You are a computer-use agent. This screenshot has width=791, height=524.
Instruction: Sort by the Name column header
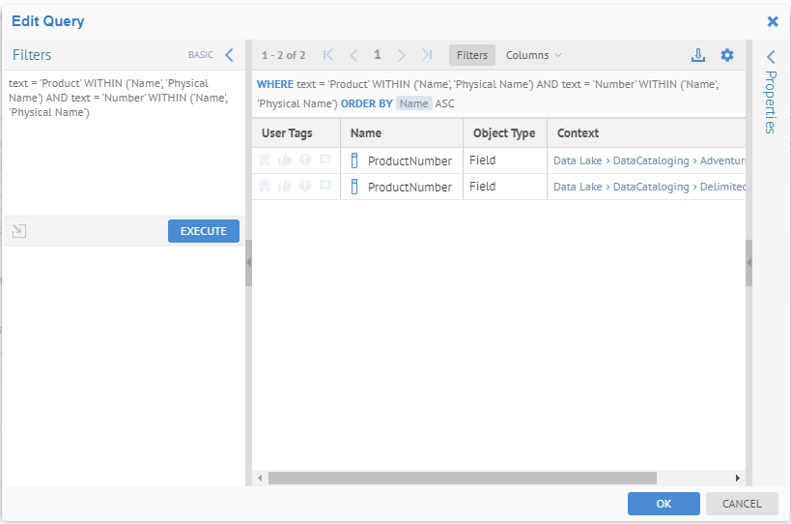tap(366, 133)
